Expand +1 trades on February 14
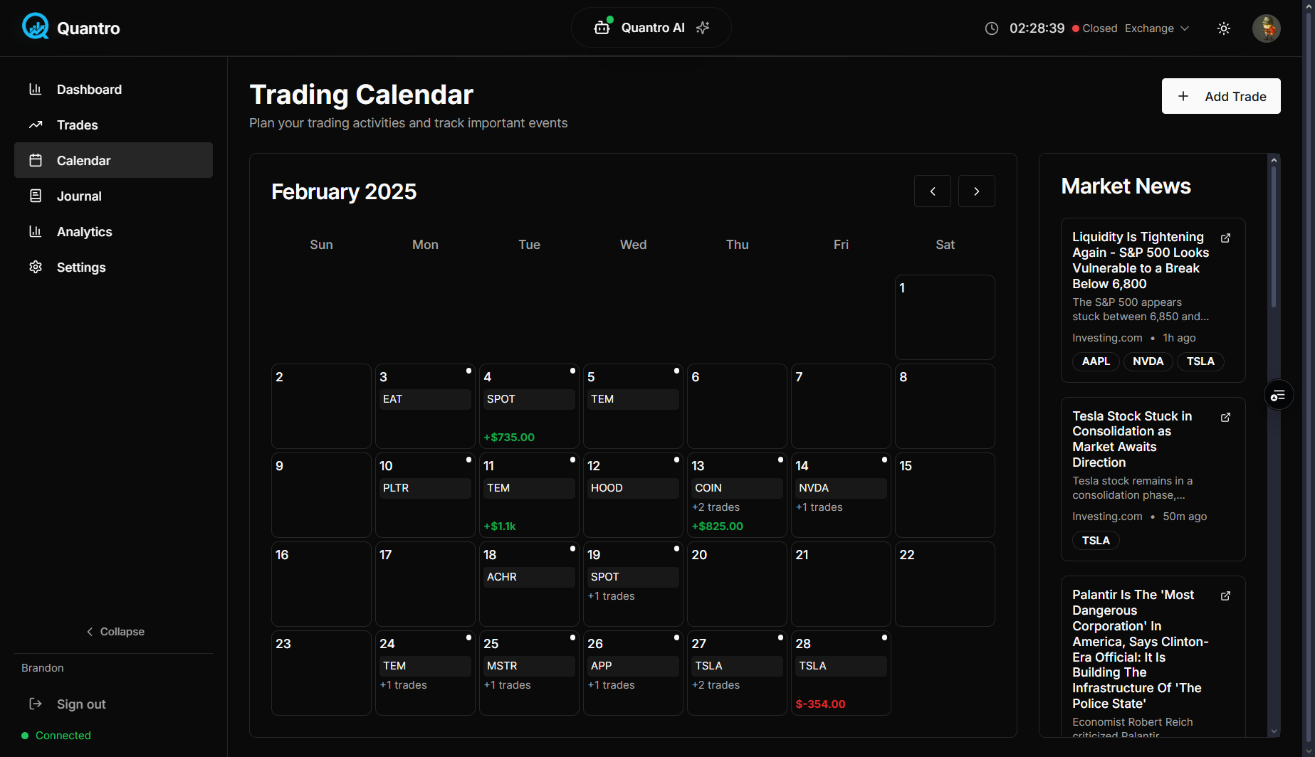Viewport: 1315px width, 757px height. click(819, 507)
